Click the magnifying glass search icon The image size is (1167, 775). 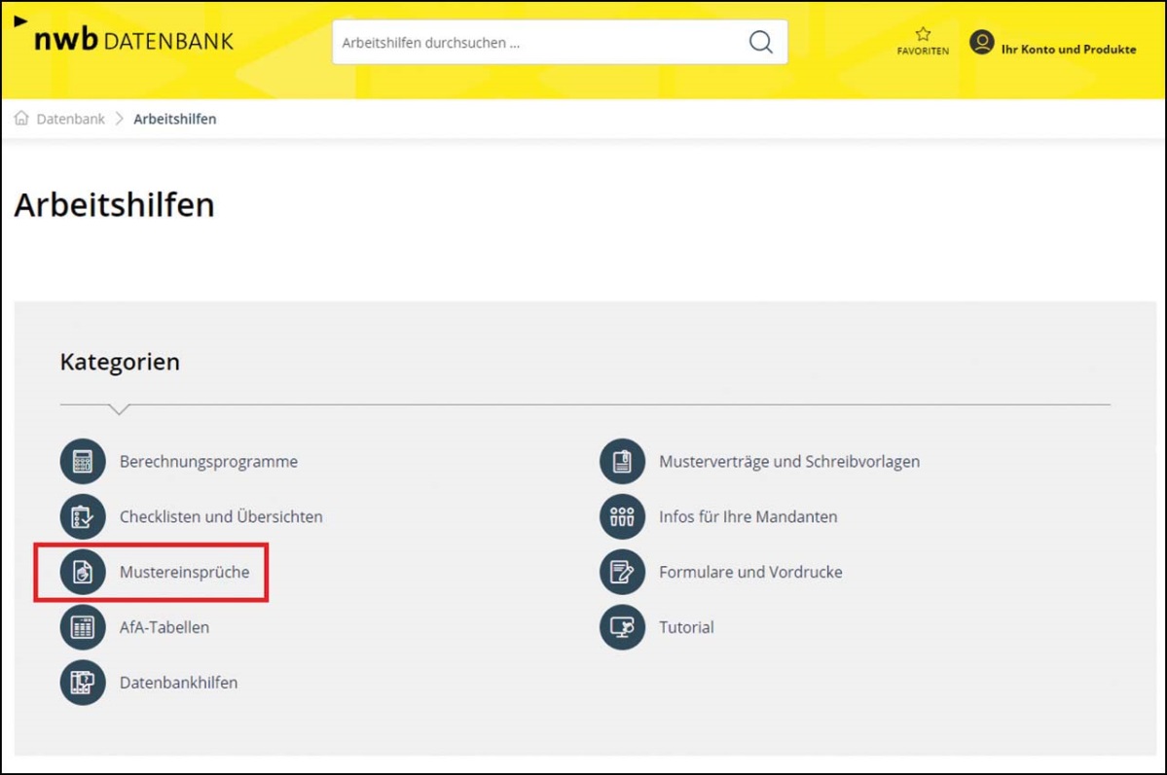point(760,43)
